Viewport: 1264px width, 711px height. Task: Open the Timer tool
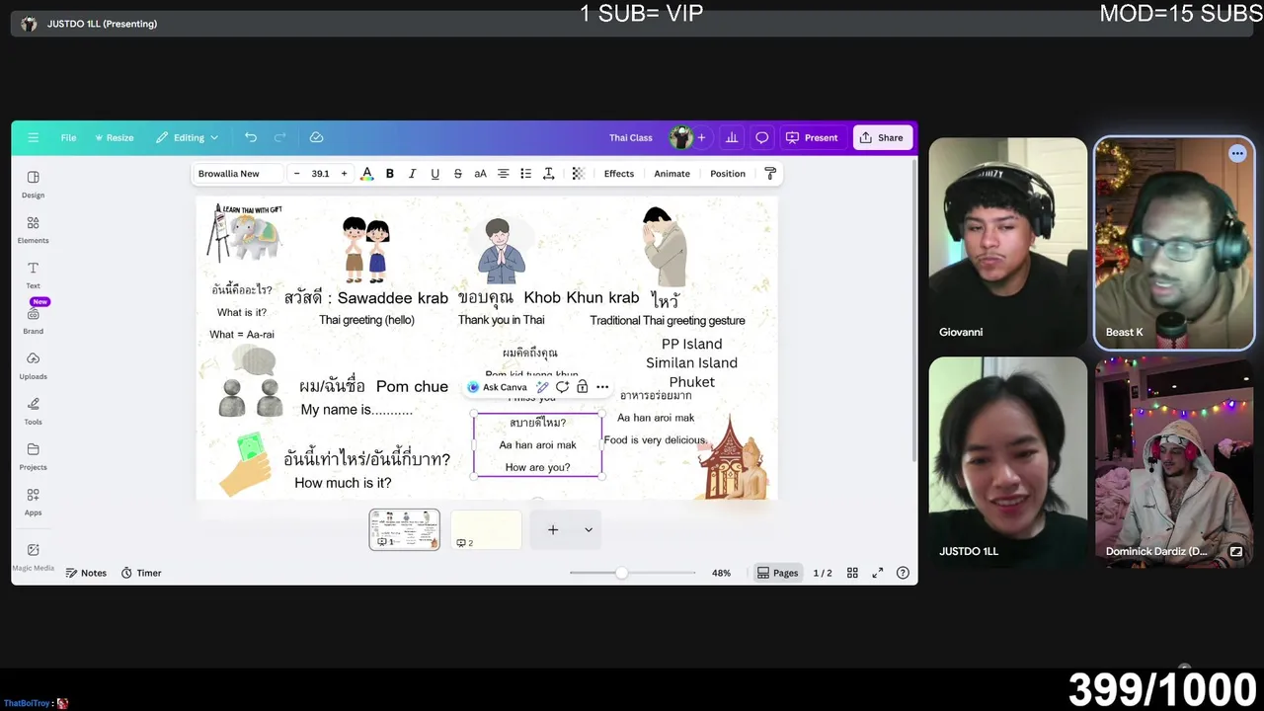pos(141,573)
